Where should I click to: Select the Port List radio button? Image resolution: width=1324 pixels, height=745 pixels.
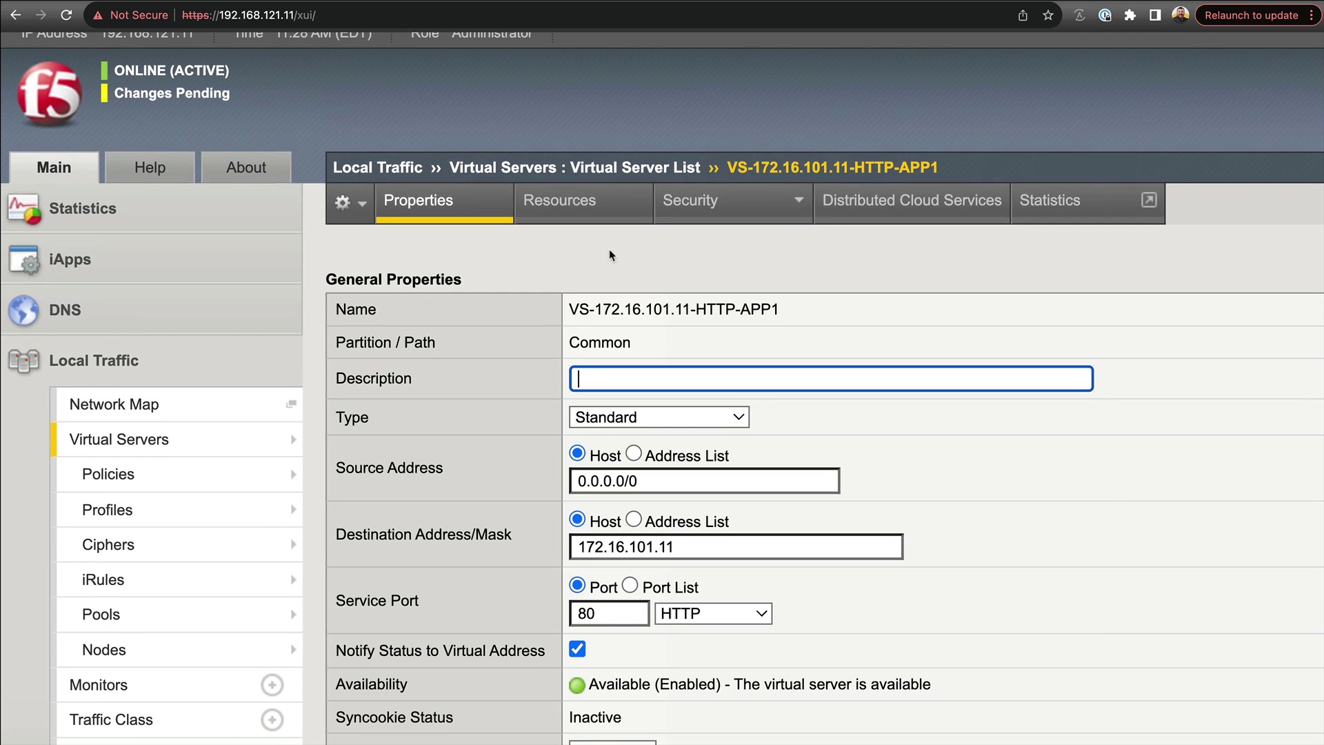coord(630,586)
